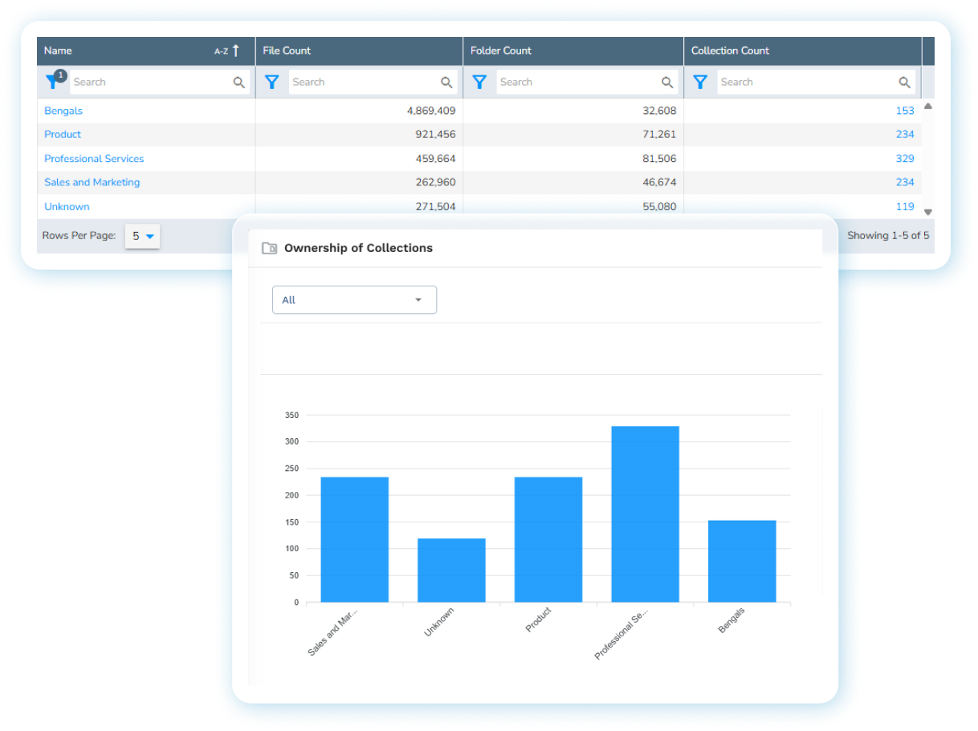
Task: Open the Sales and Marketing link
Action: 92,182
